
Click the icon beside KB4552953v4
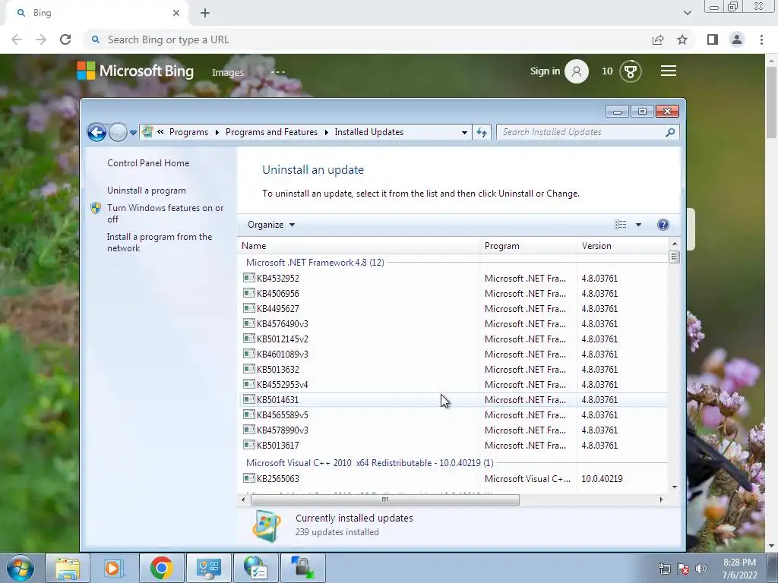(x=249, y=383)
